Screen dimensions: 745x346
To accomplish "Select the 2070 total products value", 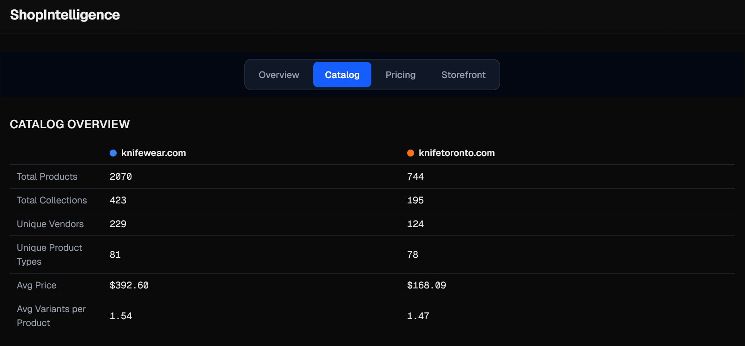I will (x=121, y=176).
